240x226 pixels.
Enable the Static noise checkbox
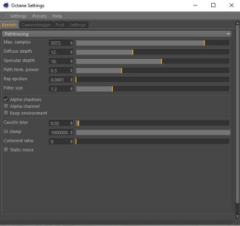coord(6,149)
